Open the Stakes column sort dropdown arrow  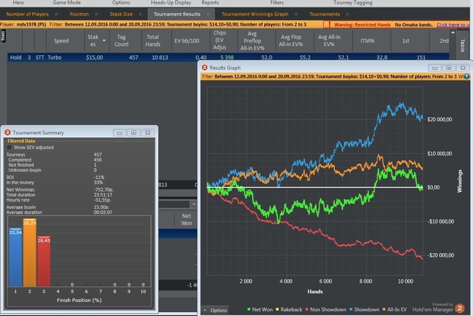(x=104, y=41)
